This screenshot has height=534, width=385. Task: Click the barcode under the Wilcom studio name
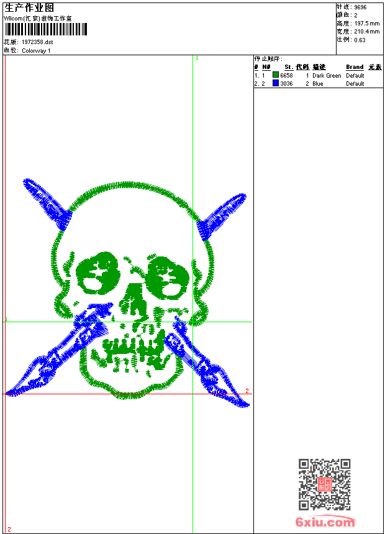46,29
